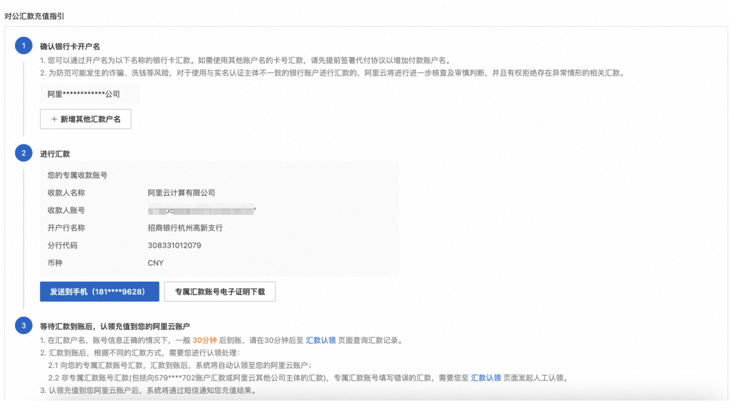Select the 进行汇款 step heading

pos(55,154)
